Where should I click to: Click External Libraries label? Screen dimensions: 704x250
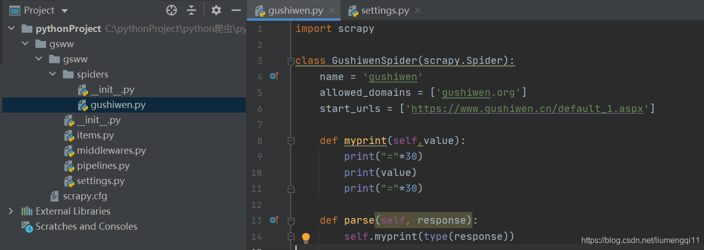point(73,211)
